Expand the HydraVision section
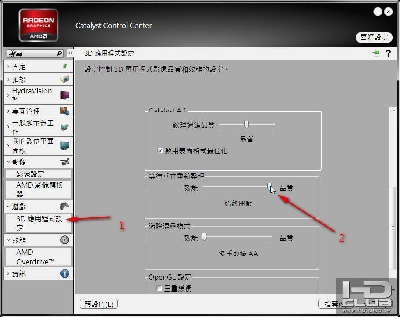400x317 pixels. click(x=8, y=95)
